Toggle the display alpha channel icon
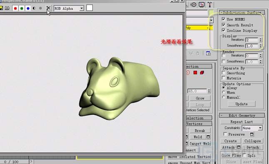The width and height of the screenshot is (269, 164). click(x=34, y=8)
